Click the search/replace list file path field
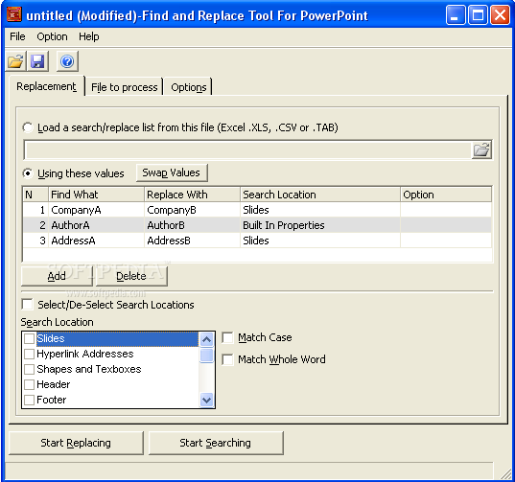This screenshot has height=482, width=515. [248, 150]
